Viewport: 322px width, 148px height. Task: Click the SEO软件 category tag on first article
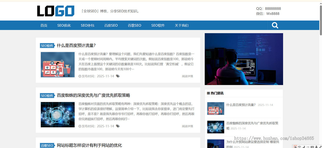point(47,46)
